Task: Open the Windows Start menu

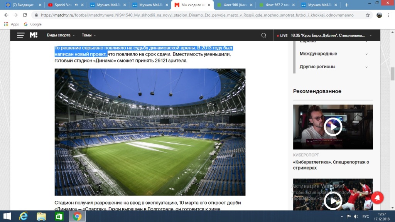Action: [7, 216]
